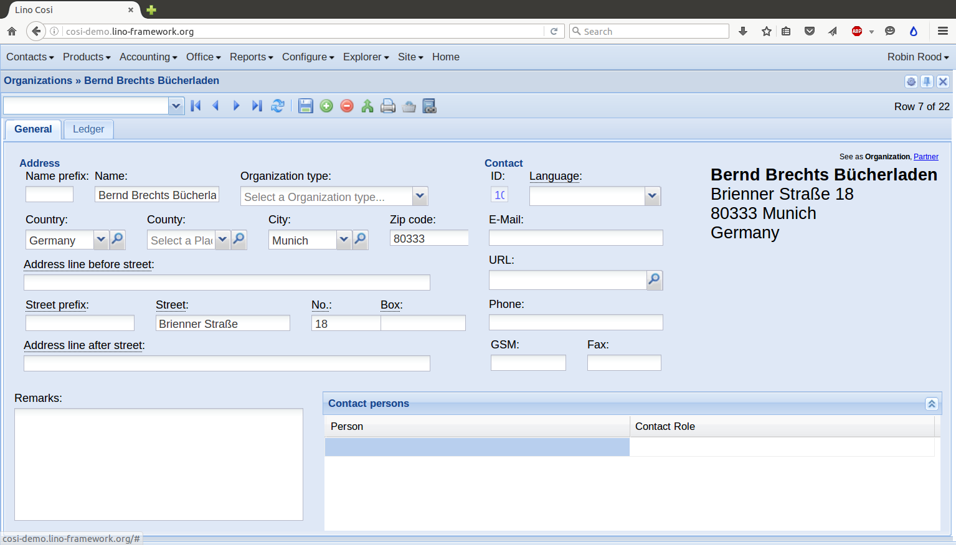The width and height of the screenshot is (956, 545).
Task: Bookmark this page with star icon
Action: (767, 31)
